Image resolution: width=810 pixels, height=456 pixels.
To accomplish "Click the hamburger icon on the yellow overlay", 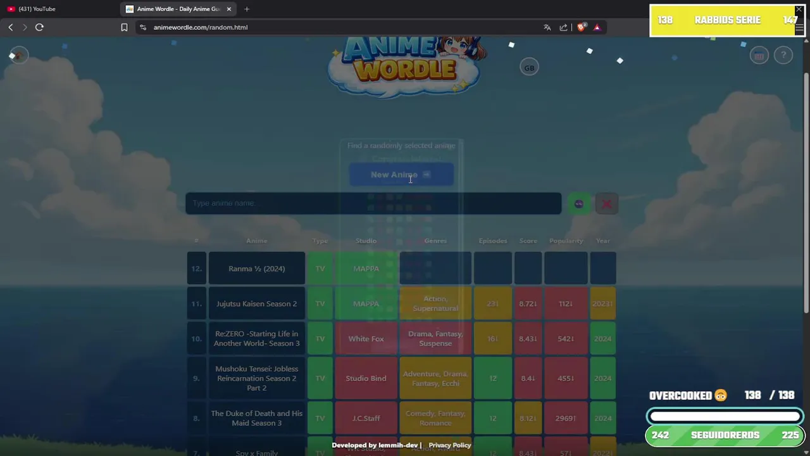I will (x=799, y=28).
